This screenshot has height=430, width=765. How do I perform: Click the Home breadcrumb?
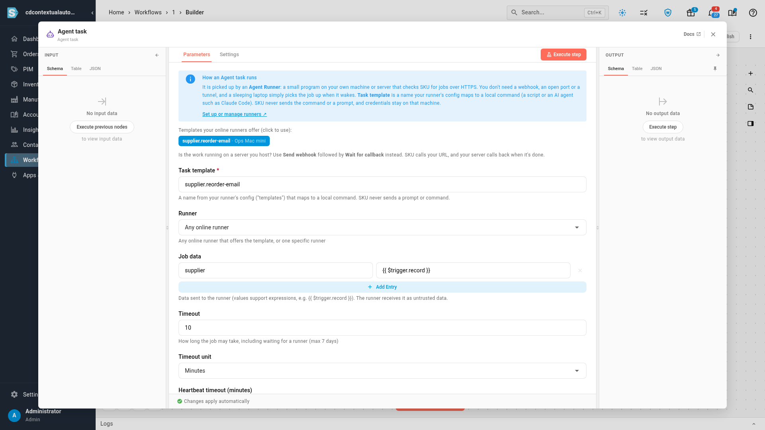click(x=116, y=13)
